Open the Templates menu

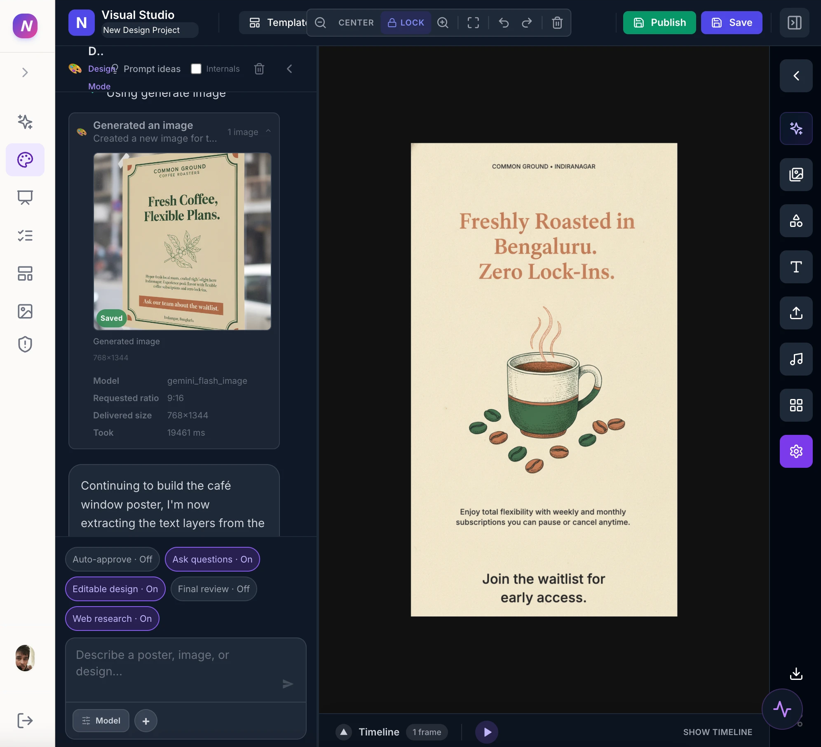273,23
